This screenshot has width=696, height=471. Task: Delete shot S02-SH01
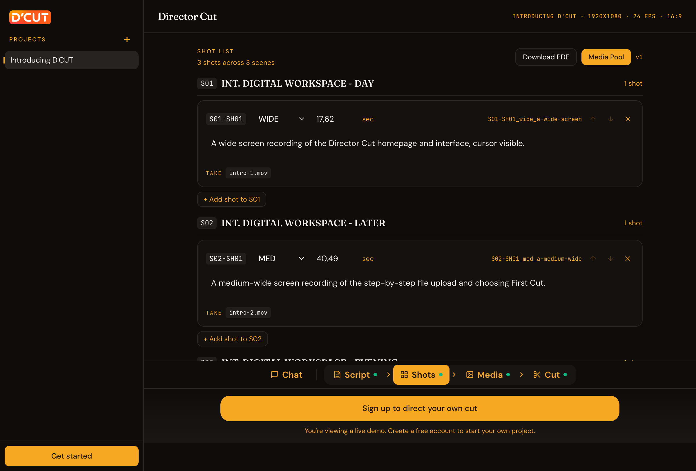click(628, 259)
